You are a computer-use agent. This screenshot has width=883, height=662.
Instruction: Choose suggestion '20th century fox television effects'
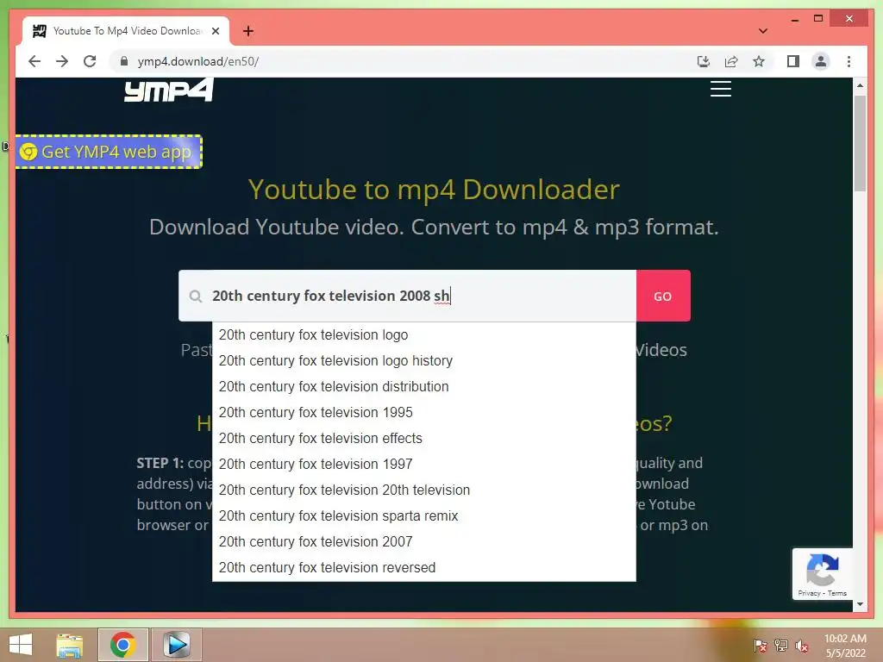[423, 439]
